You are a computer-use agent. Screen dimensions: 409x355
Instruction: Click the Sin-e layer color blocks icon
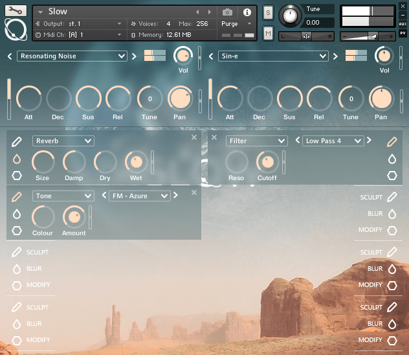pyautogui.click(x=356, y=55)
